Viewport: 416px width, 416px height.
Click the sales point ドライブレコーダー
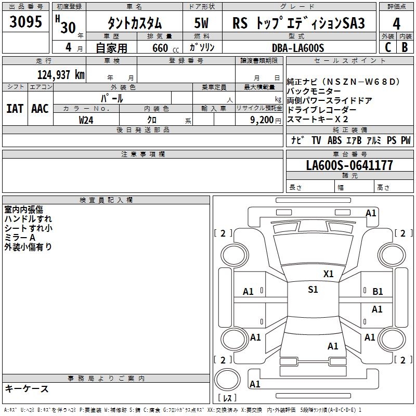321,110
